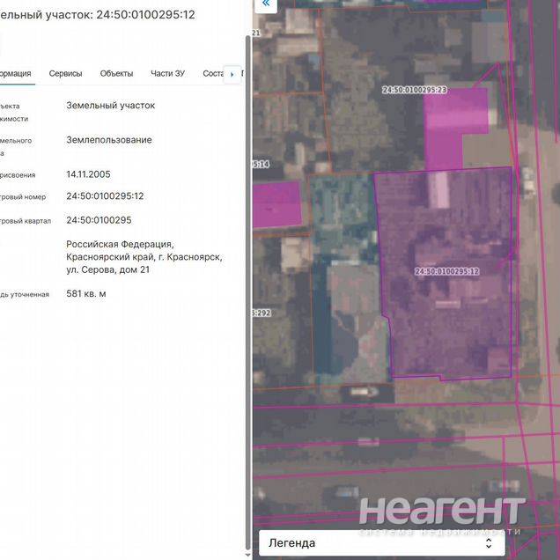Select the large purple highlighted parcel

click(x=449, y=317)
